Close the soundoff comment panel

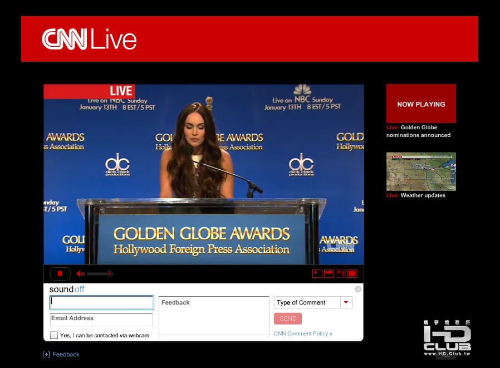(358, 290)
